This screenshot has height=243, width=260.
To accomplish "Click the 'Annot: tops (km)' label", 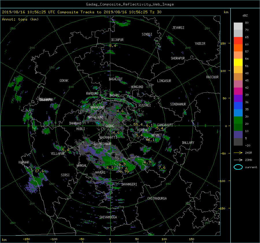I will [20, 19].
